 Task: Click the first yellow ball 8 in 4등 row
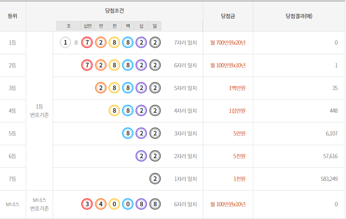pyautogui.click(x=114, y=111)
